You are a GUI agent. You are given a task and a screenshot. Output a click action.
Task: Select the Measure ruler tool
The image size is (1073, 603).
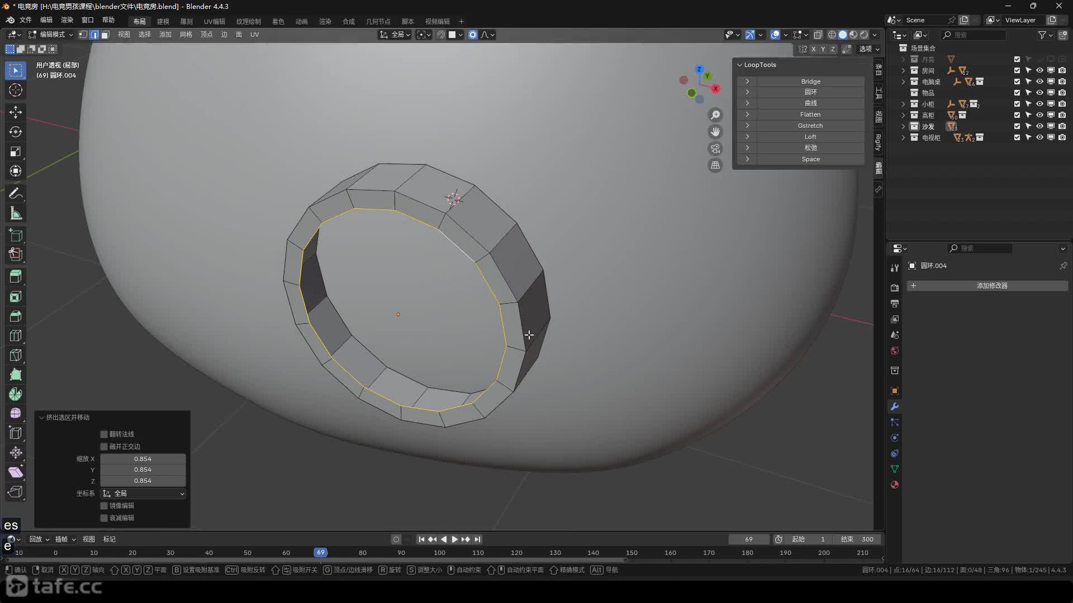click(16, 213)
